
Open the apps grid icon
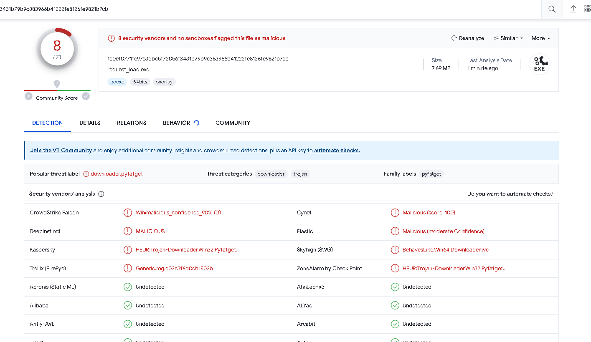pos(587,9)
